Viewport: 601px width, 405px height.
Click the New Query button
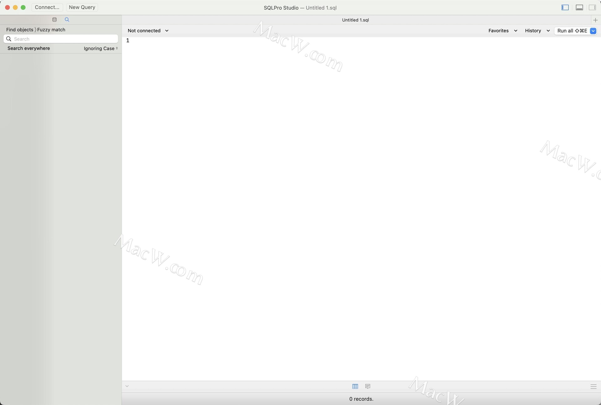82,7
